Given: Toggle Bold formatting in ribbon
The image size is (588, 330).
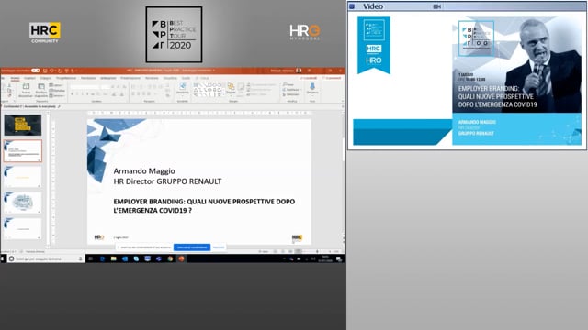Looking at the screenshot, I should pos(73,94).
